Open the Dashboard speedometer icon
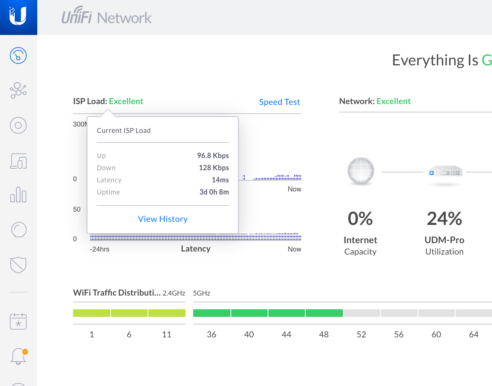The width and height of the screenshot is (492, 386). (x=18, y=55)
